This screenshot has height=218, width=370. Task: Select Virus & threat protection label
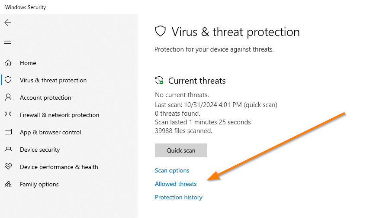[53, 80]
